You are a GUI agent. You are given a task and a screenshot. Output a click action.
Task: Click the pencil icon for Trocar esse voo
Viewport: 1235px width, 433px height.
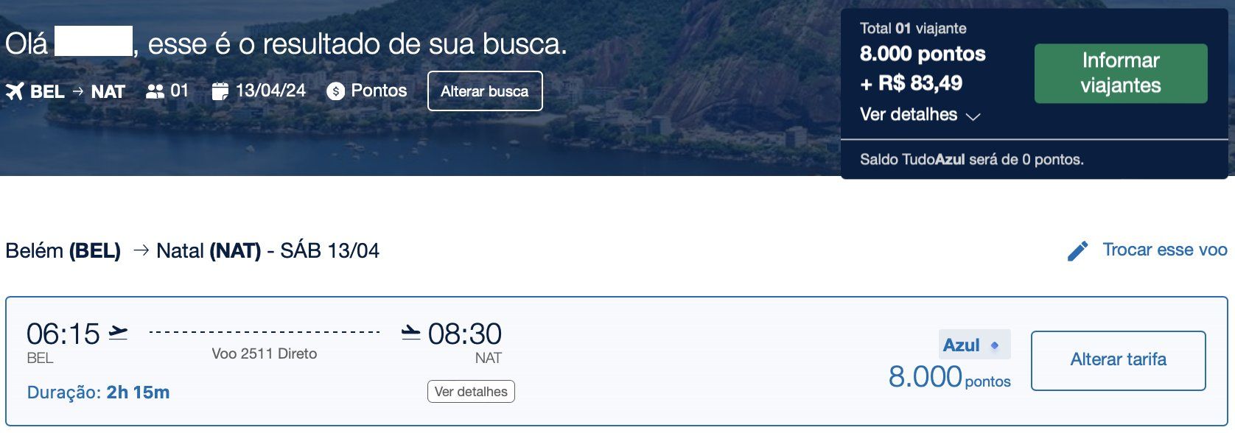1077,251
